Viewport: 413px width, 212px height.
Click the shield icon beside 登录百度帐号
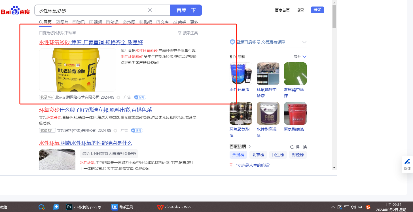232,42
